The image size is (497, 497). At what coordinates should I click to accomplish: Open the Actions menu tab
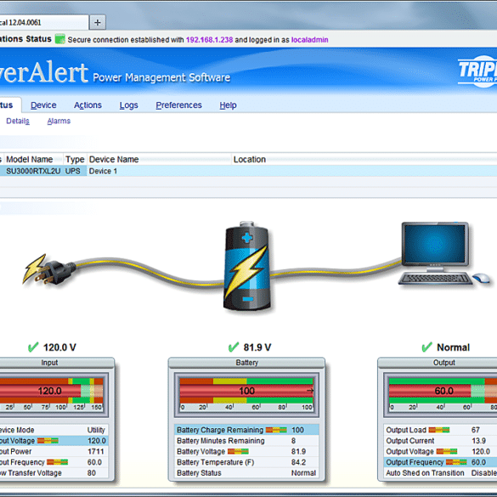pyautogui.click(x=88, y=105)
